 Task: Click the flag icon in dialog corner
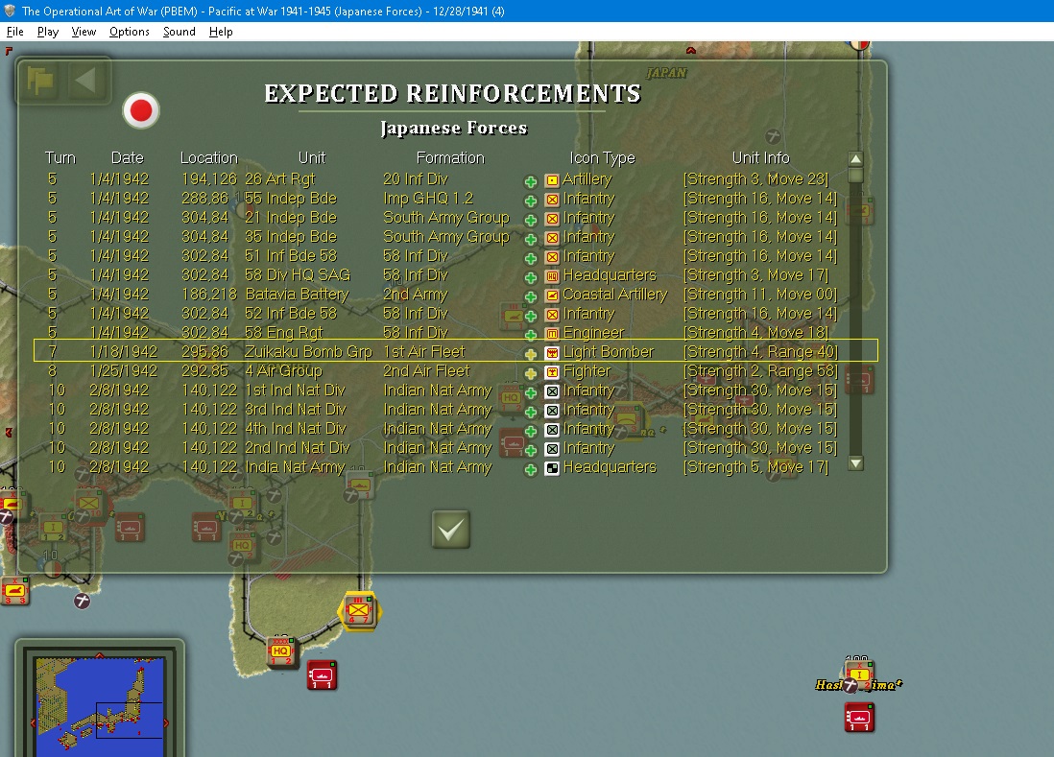coord(40,82)
